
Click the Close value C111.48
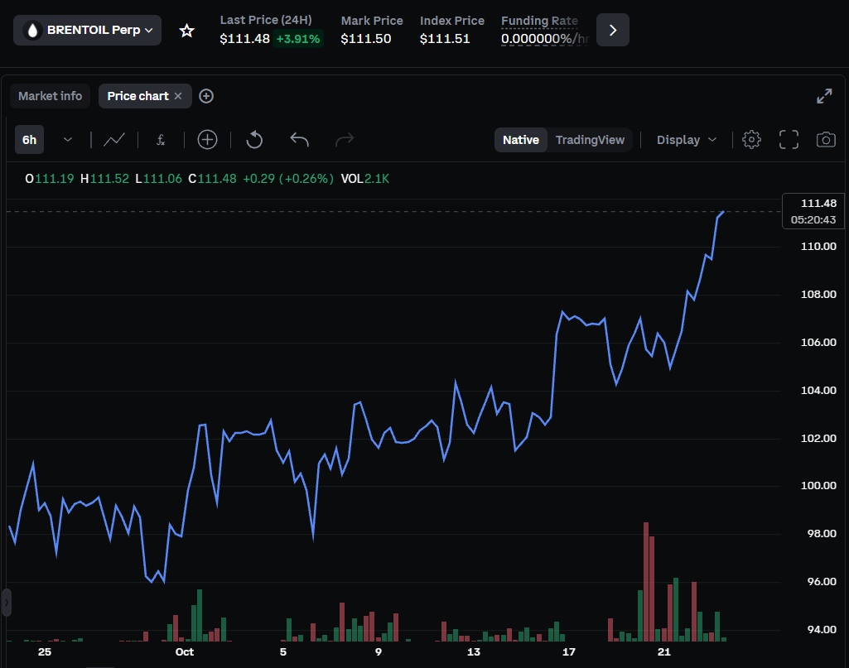pos(212,179)
